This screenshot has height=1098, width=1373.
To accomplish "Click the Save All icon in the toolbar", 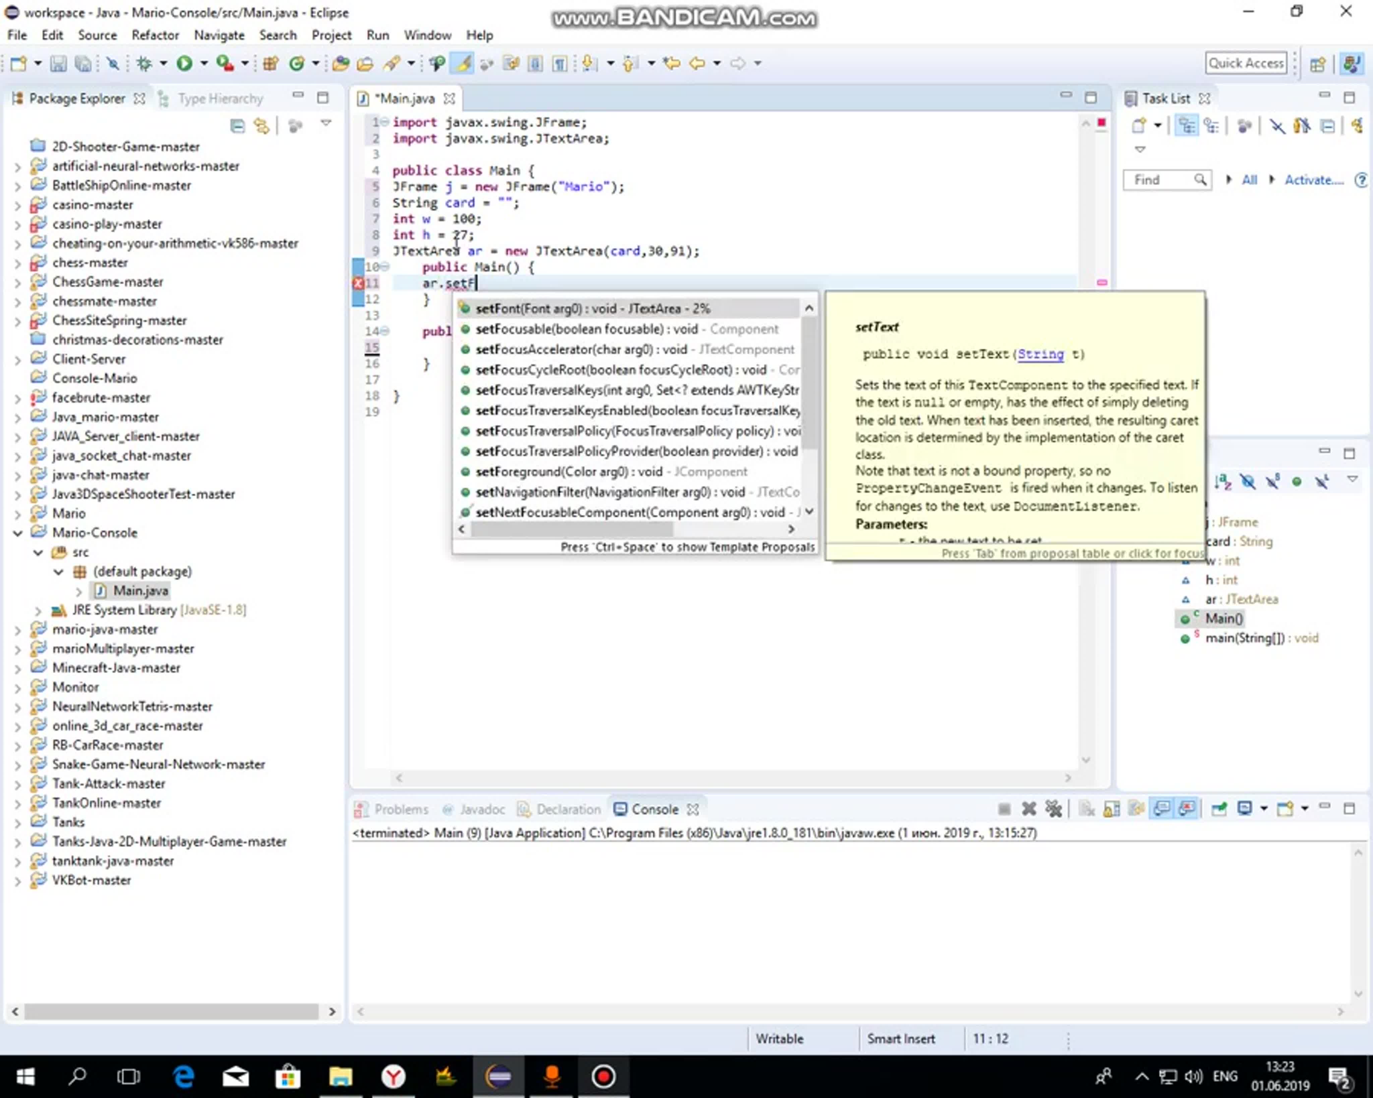I will (x=83, y=63).
